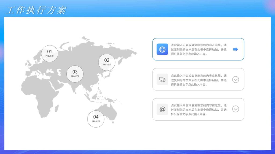Click the slide title 工作执行方案

click(37, 10)
